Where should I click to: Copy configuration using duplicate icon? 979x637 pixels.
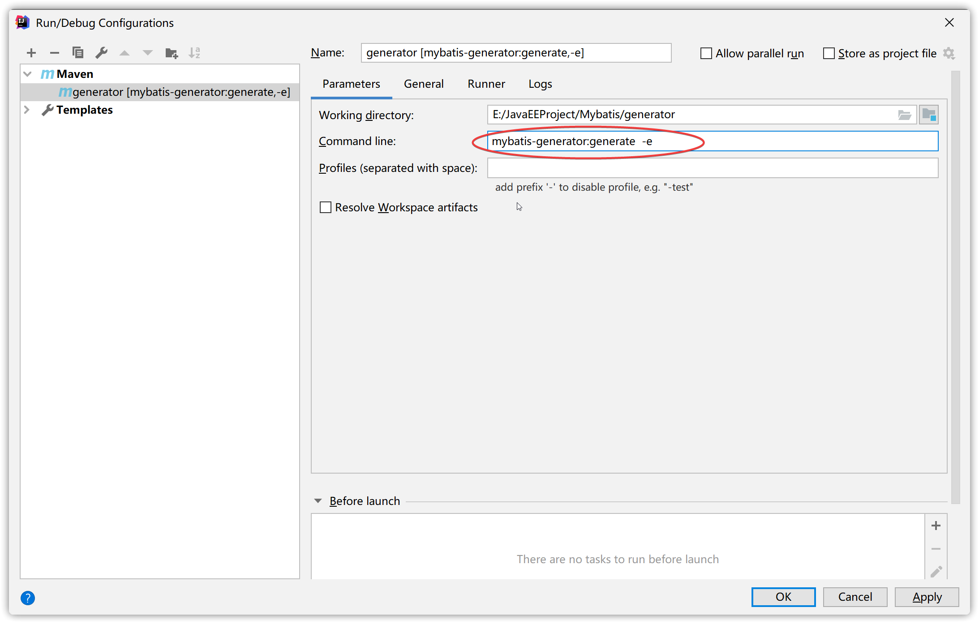click(78, 53)
